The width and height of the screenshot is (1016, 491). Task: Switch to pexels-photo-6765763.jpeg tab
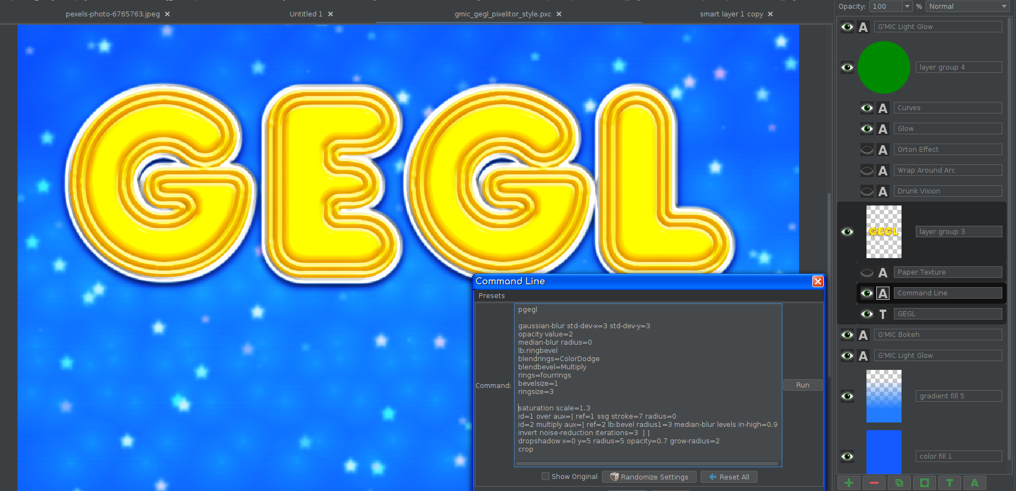[x=113, y=14]
